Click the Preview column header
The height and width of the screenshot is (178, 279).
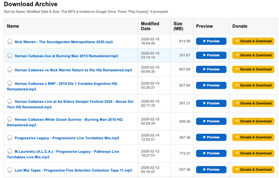[204, 26]
